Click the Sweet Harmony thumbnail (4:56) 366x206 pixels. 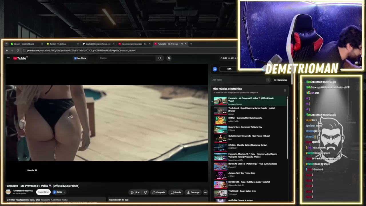tap(220, 111)
